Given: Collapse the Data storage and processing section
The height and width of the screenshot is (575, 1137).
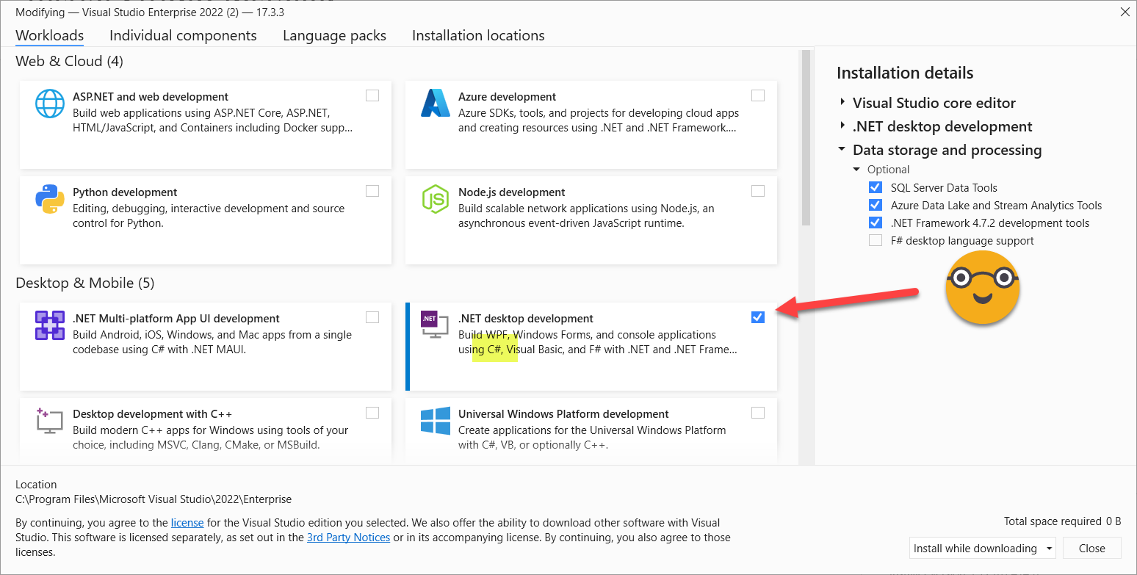Looking at the screenshot, I should 842,150.
